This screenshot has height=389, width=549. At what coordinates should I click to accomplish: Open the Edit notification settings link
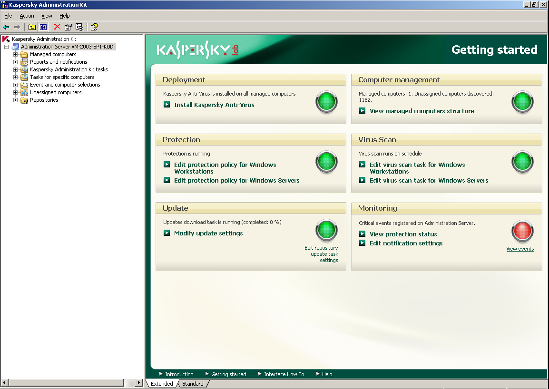pyautogui.click(x=406, y=243)
